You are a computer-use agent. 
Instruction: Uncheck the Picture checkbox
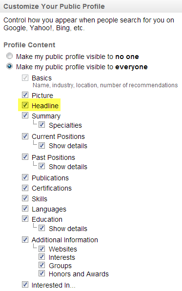(25, 95)
